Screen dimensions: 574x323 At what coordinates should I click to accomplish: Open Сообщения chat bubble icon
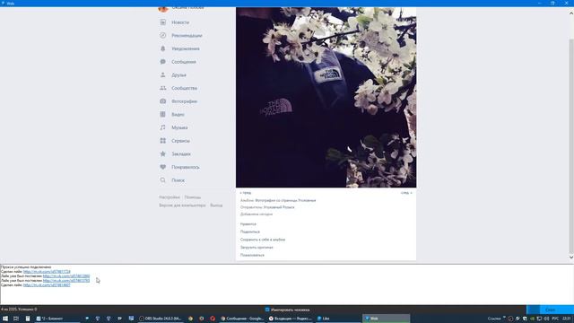click(163, 62)
